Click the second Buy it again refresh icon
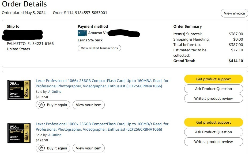Image resolution: width=249 pixels, height=154 pixels. click(x=42, y=148)
